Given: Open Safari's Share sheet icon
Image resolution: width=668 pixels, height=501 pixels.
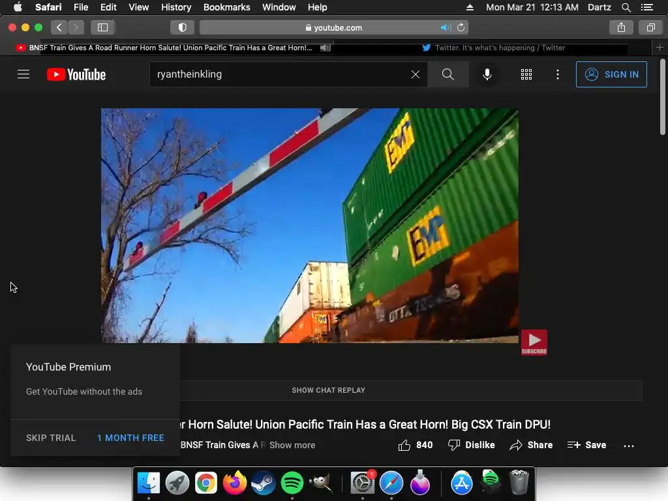Looking at the screenshot, I should (621, 27).
